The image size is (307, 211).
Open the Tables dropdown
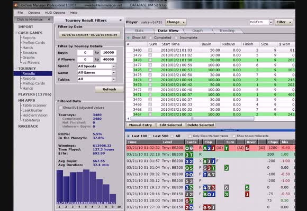coord(114,79)
